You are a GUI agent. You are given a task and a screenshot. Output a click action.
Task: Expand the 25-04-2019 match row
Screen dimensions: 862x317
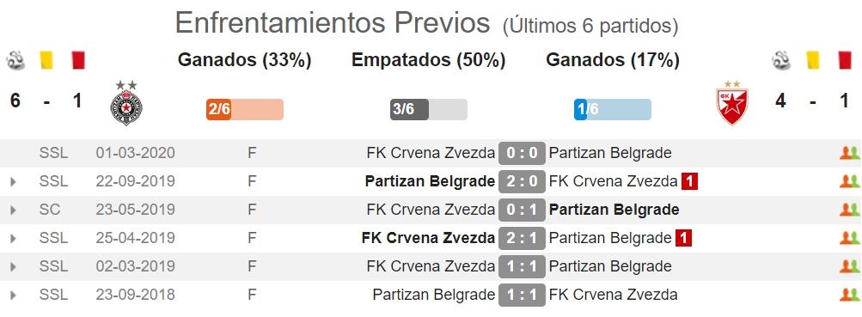[13, 239]
